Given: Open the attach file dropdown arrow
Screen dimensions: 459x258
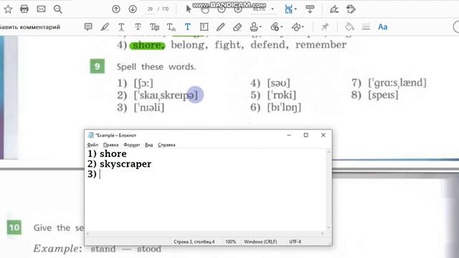Looking at the screenshot, I should click(282, 27).
